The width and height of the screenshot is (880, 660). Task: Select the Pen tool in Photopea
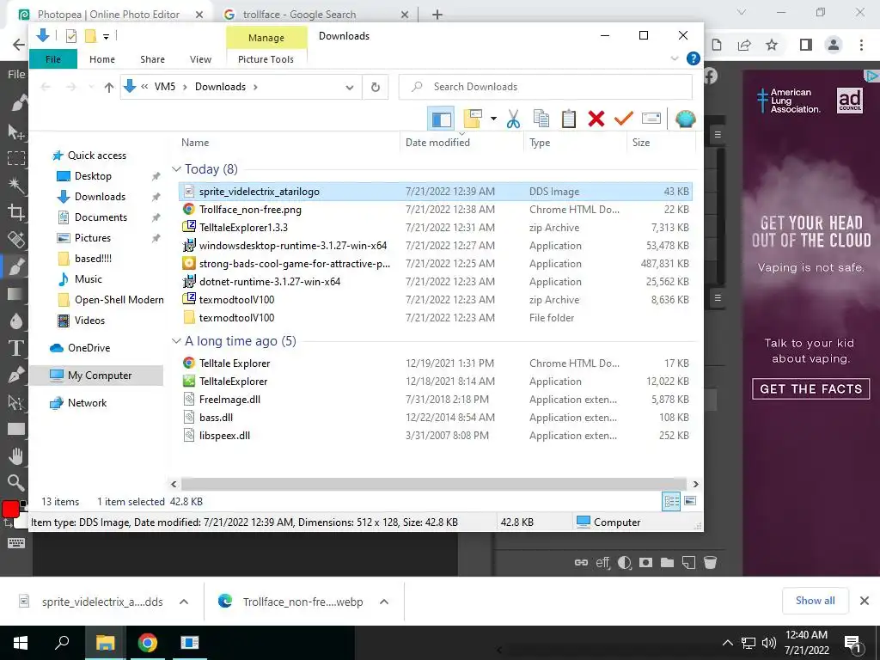[x=16, y=375]
